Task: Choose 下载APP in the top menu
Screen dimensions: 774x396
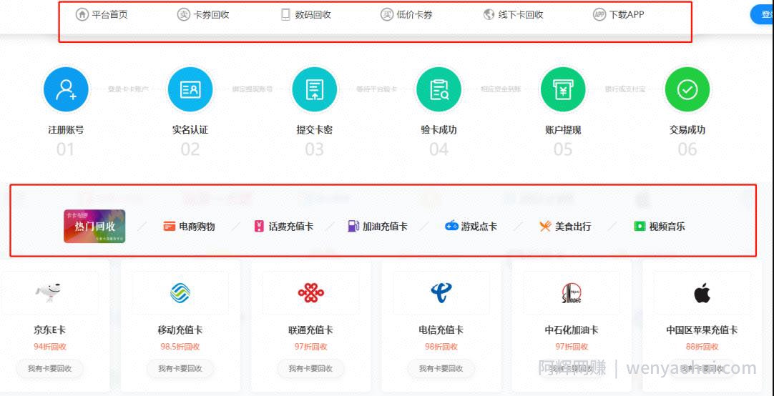Action: [x=627, y=15]
